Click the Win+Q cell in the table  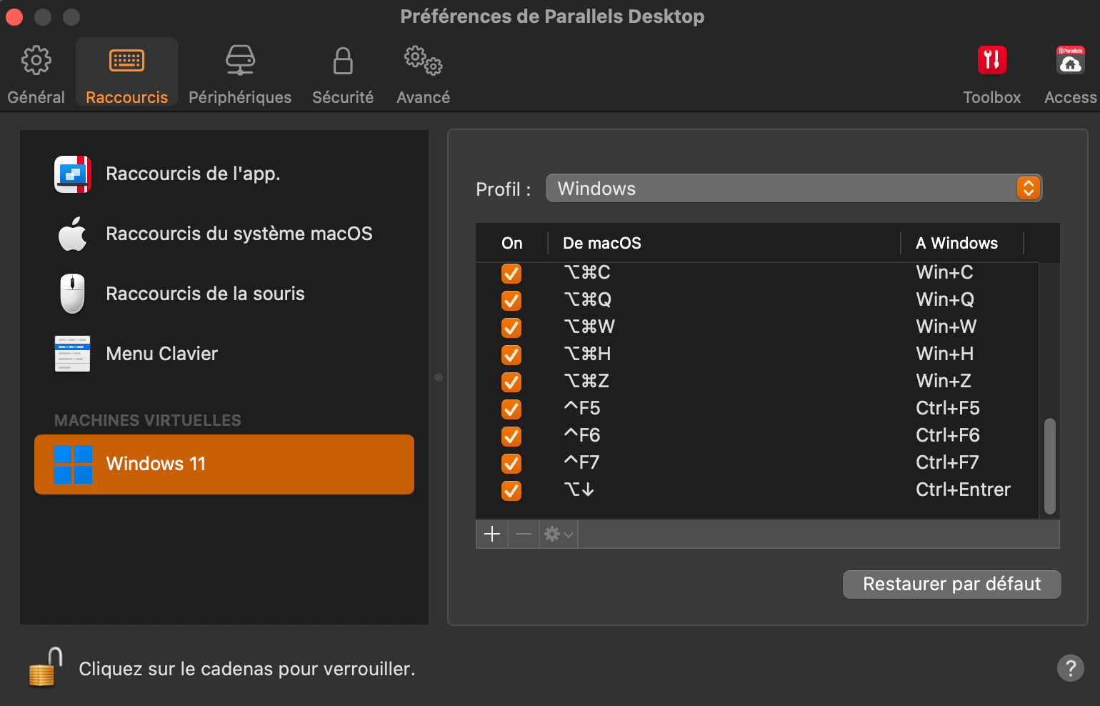click(945, 299)
